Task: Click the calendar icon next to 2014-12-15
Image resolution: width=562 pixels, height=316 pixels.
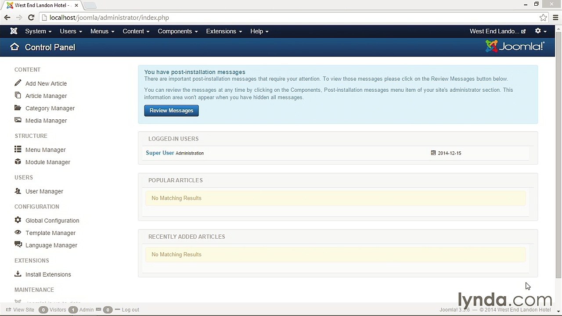Action: pos(433,153)
